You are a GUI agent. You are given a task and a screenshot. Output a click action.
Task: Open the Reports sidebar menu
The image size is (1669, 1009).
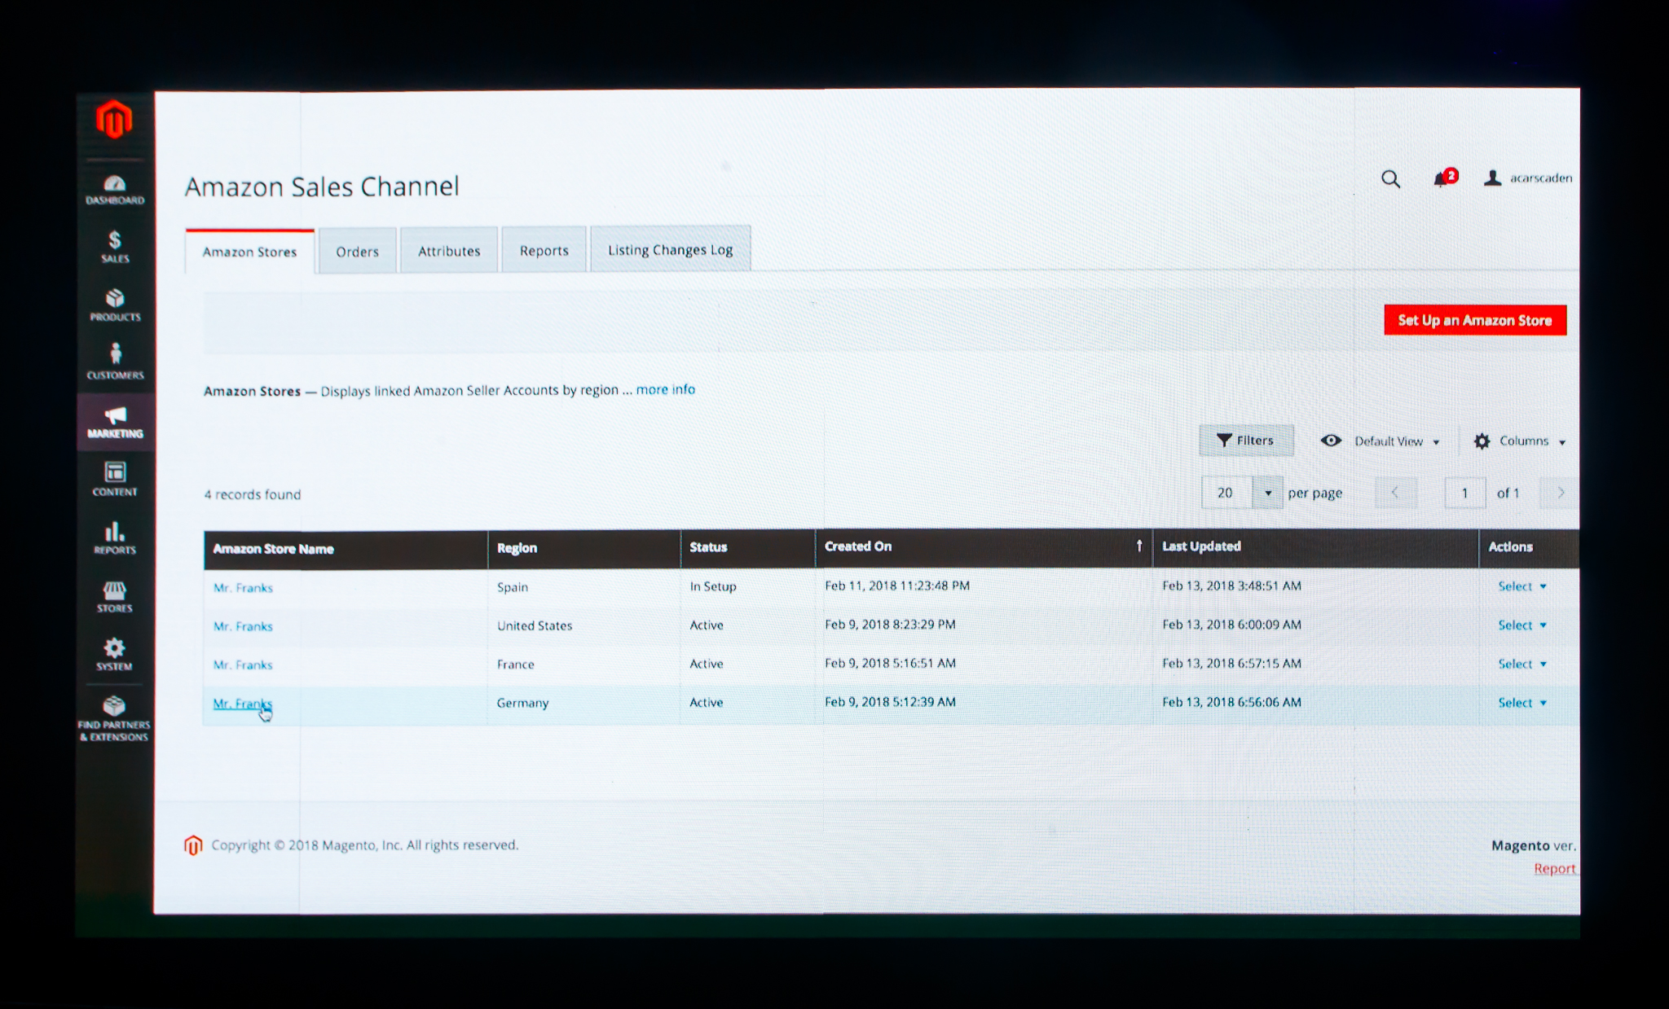tap(115, 538)
